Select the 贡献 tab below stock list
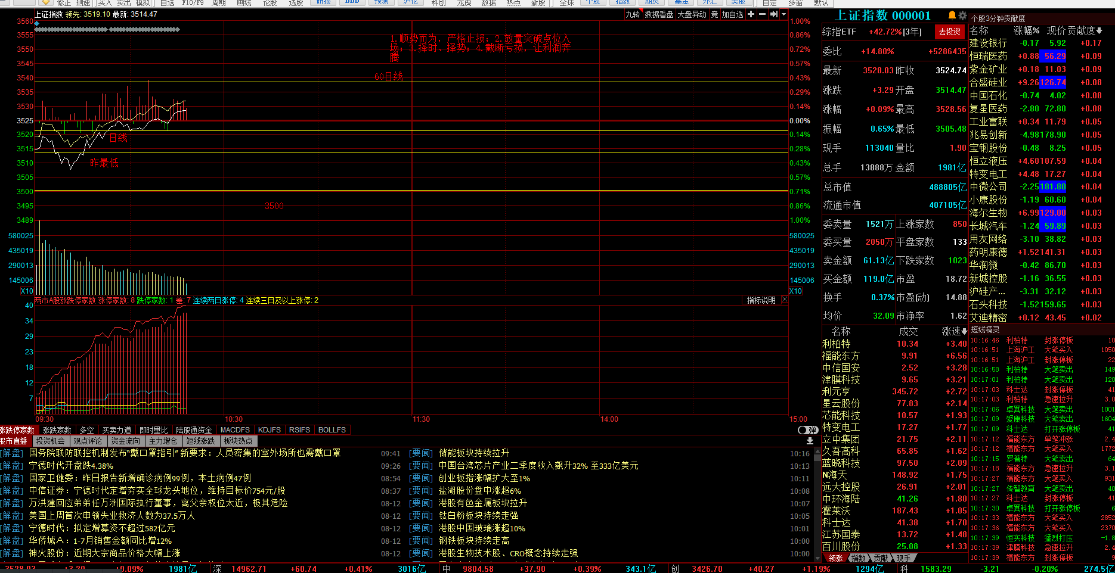The width and height of the screenshot is (1115, 573). coord(881,559)
